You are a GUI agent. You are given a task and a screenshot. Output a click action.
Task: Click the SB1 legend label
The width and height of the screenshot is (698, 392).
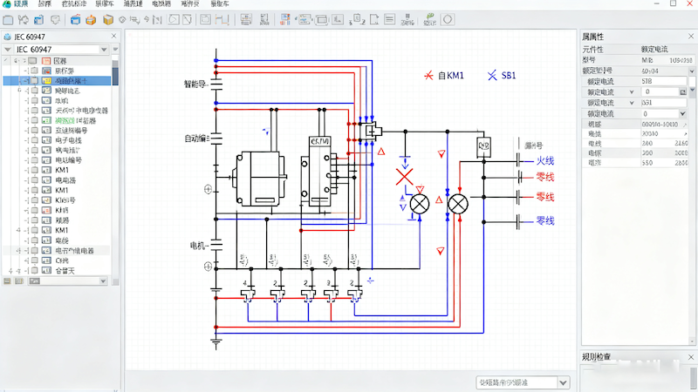pyautogui.click(x=509, y=77)
